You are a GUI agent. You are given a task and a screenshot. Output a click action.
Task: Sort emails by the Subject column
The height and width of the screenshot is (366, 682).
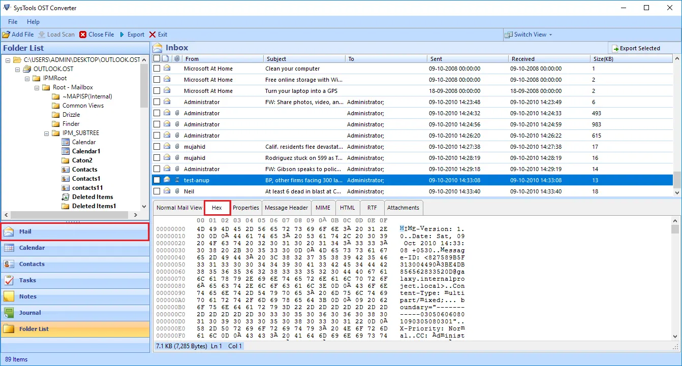(x=304, y=59)
